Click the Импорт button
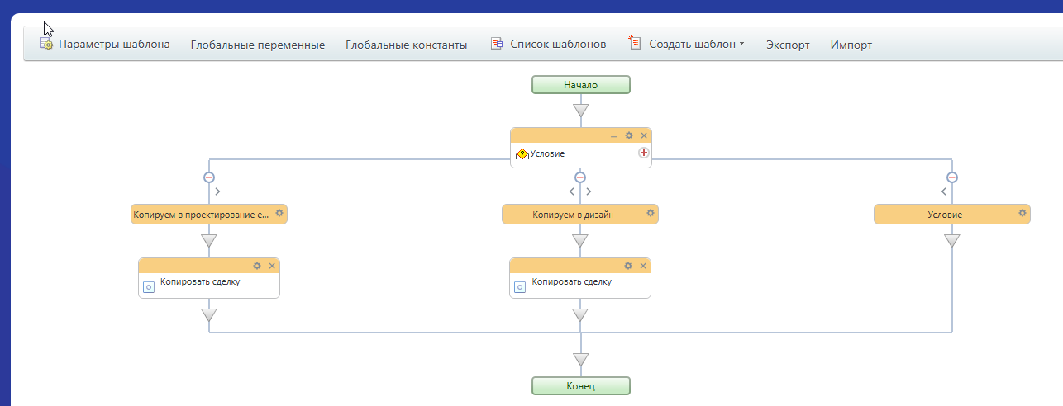This screenshot has height=406, width=1063. pos(851,45)
